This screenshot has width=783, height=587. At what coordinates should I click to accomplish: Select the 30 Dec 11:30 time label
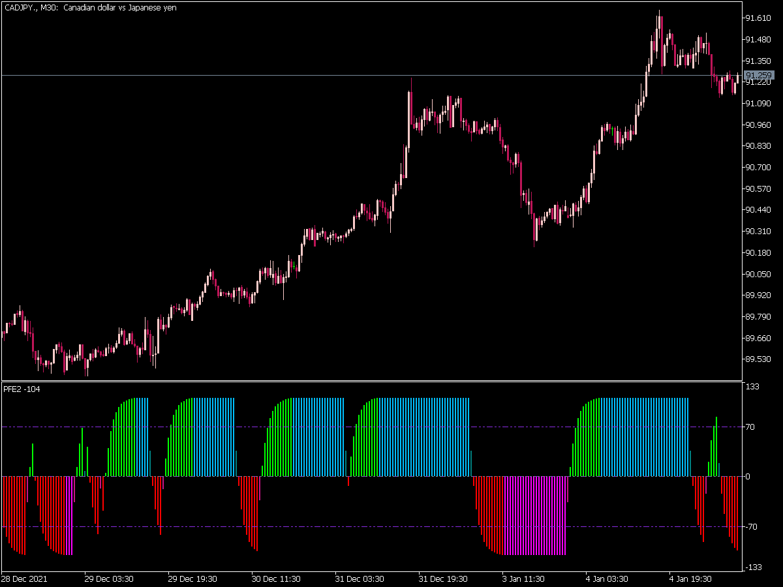pos(276,579)
